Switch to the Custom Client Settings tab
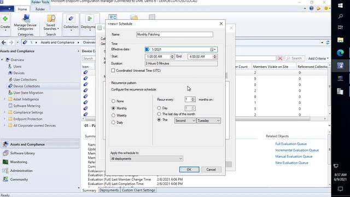Screen dimensions: 350x197 138,190
